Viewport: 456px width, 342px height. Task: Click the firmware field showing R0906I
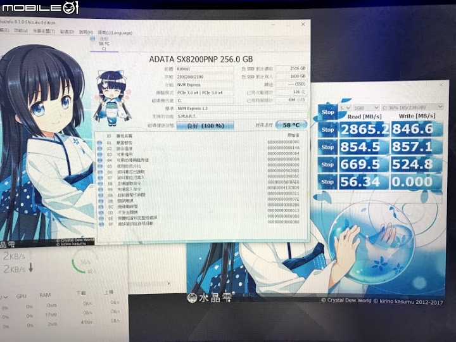[x=205, y=69]
